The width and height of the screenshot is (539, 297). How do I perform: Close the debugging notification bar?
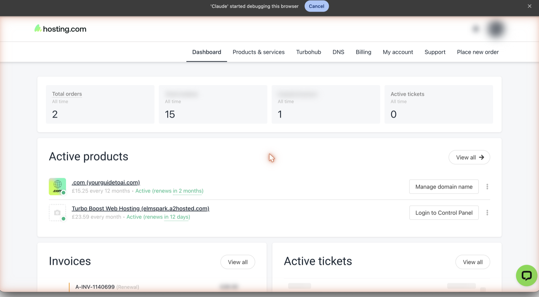point(530,6)
